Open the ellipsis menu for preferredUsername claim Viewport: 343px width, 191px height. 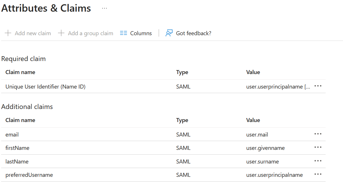tap(318, 174)
